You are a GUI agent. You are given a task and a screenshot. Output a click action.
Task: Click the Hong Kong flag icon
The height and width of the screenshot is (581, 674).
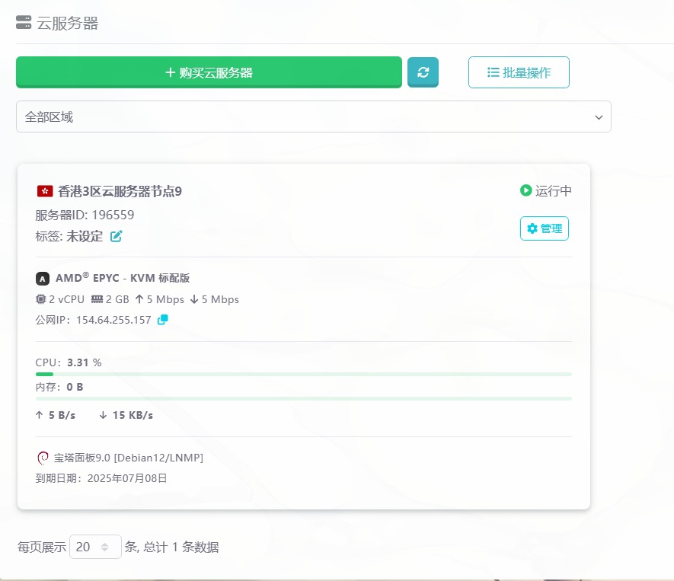[45, 191]
